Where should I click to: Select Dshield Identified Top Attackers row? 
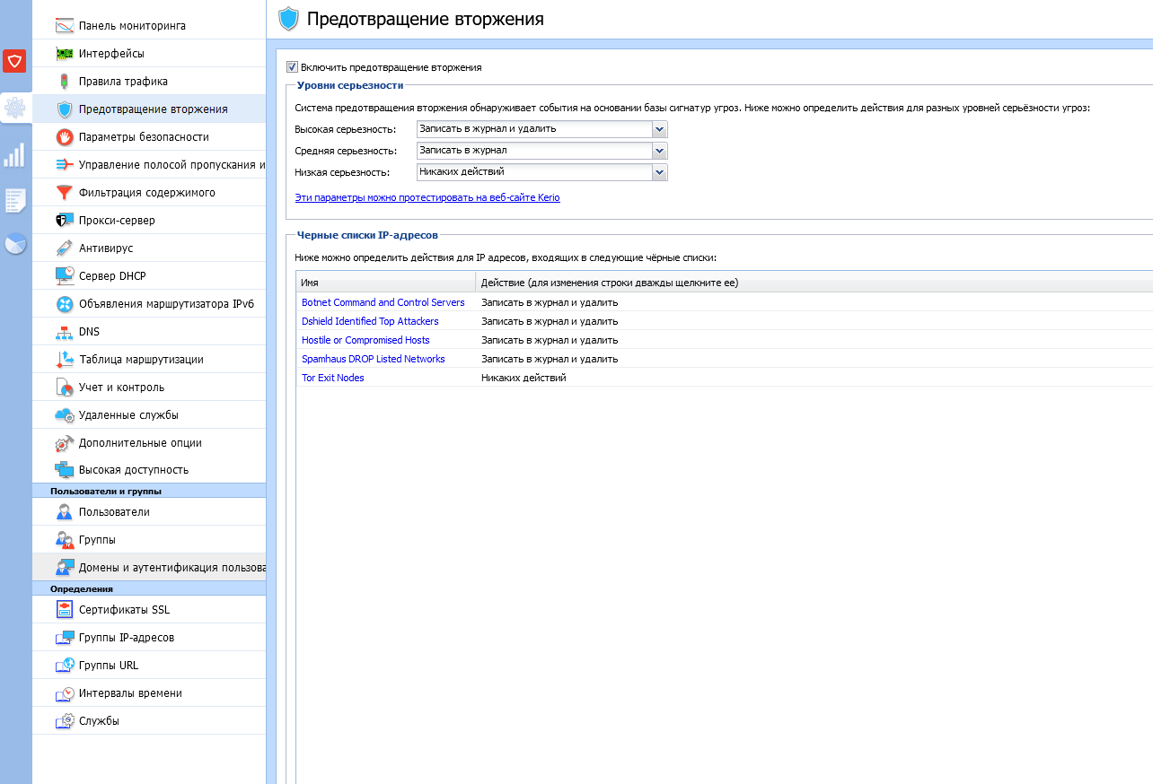[x=724, y=321]
